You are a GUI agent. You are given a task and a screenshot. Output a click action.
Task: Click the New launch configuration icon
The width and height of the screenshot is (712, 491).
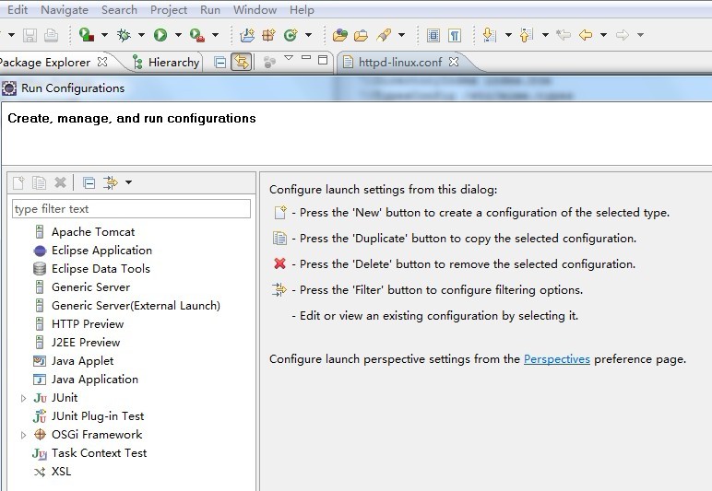(x=18, y=182)
